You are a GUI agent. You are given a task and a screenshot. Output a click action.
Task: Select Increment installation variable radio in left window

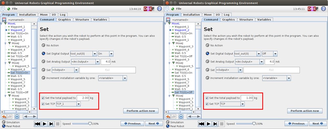click(44, 78)
